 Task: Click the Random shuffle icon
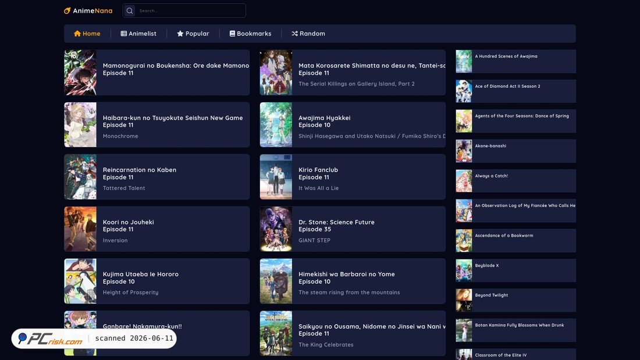295,34
